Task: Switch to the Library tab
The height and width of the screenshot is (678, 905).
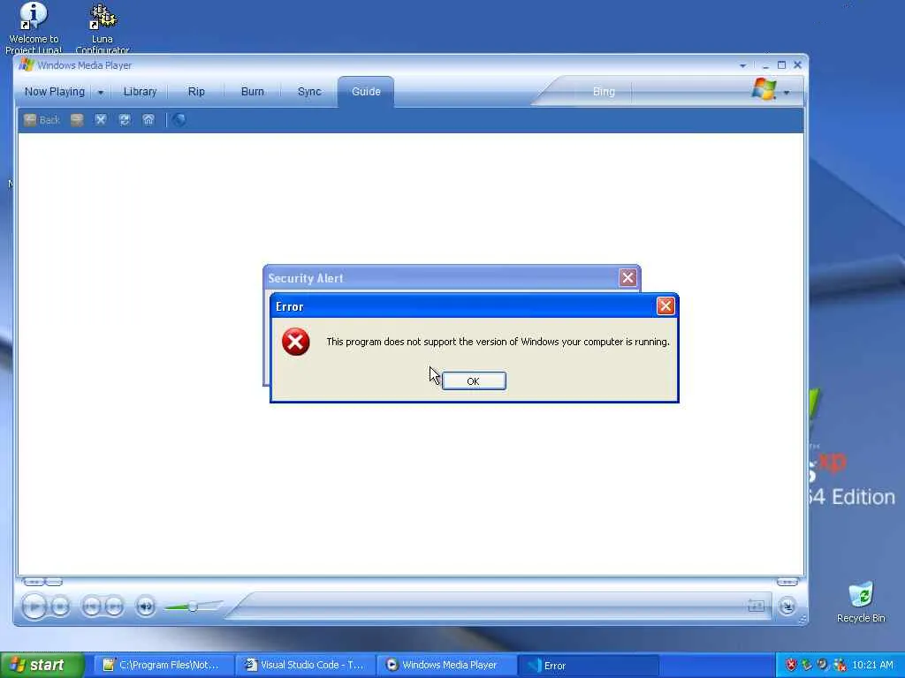Action: pyautogui.click(x=140, y=92)
